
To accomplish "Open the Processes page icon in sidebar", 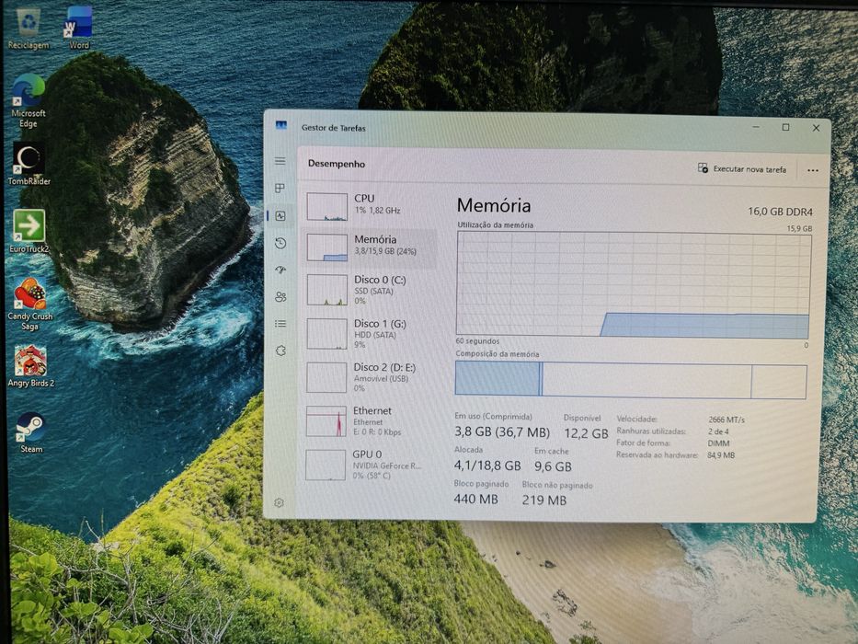I will [280, 188].
